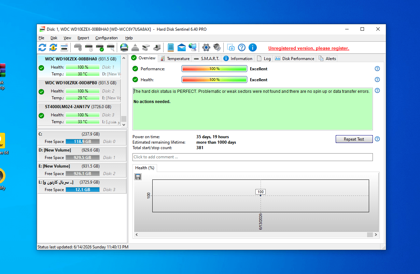Screen dimensions: 420x274
Task: Click the gray eject triangle toolbar icon
Action: [x=135, y=47]
